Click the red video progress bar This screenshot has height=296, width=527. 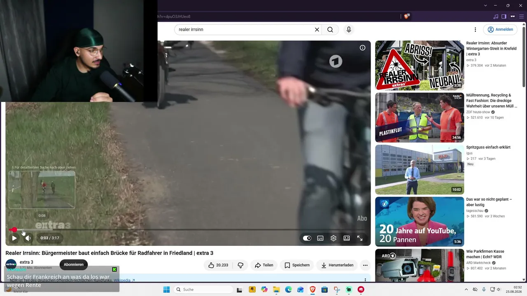(188, 229)
